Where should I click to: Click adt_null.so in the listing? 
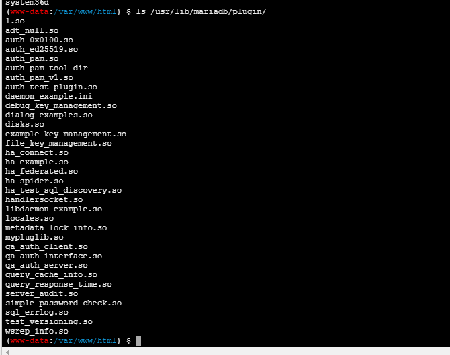pos(32,31)
